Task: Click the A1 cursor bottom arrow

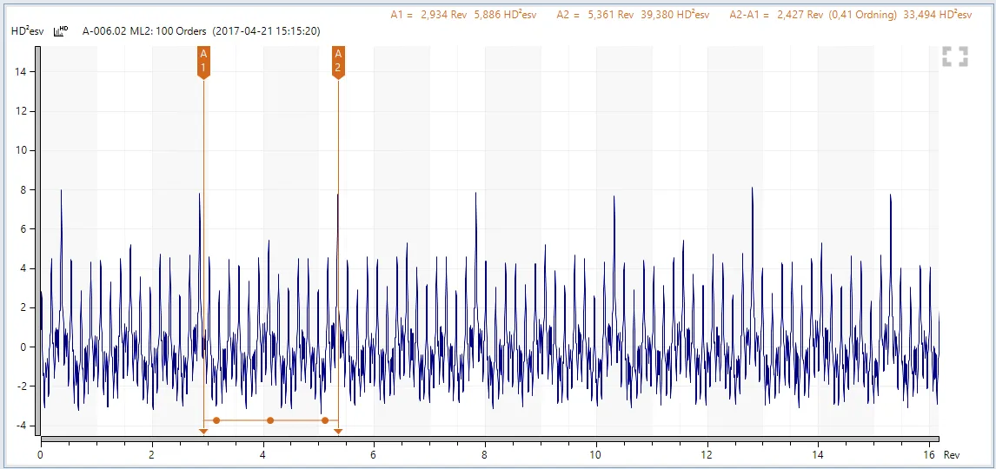Action: click(203, 430)
